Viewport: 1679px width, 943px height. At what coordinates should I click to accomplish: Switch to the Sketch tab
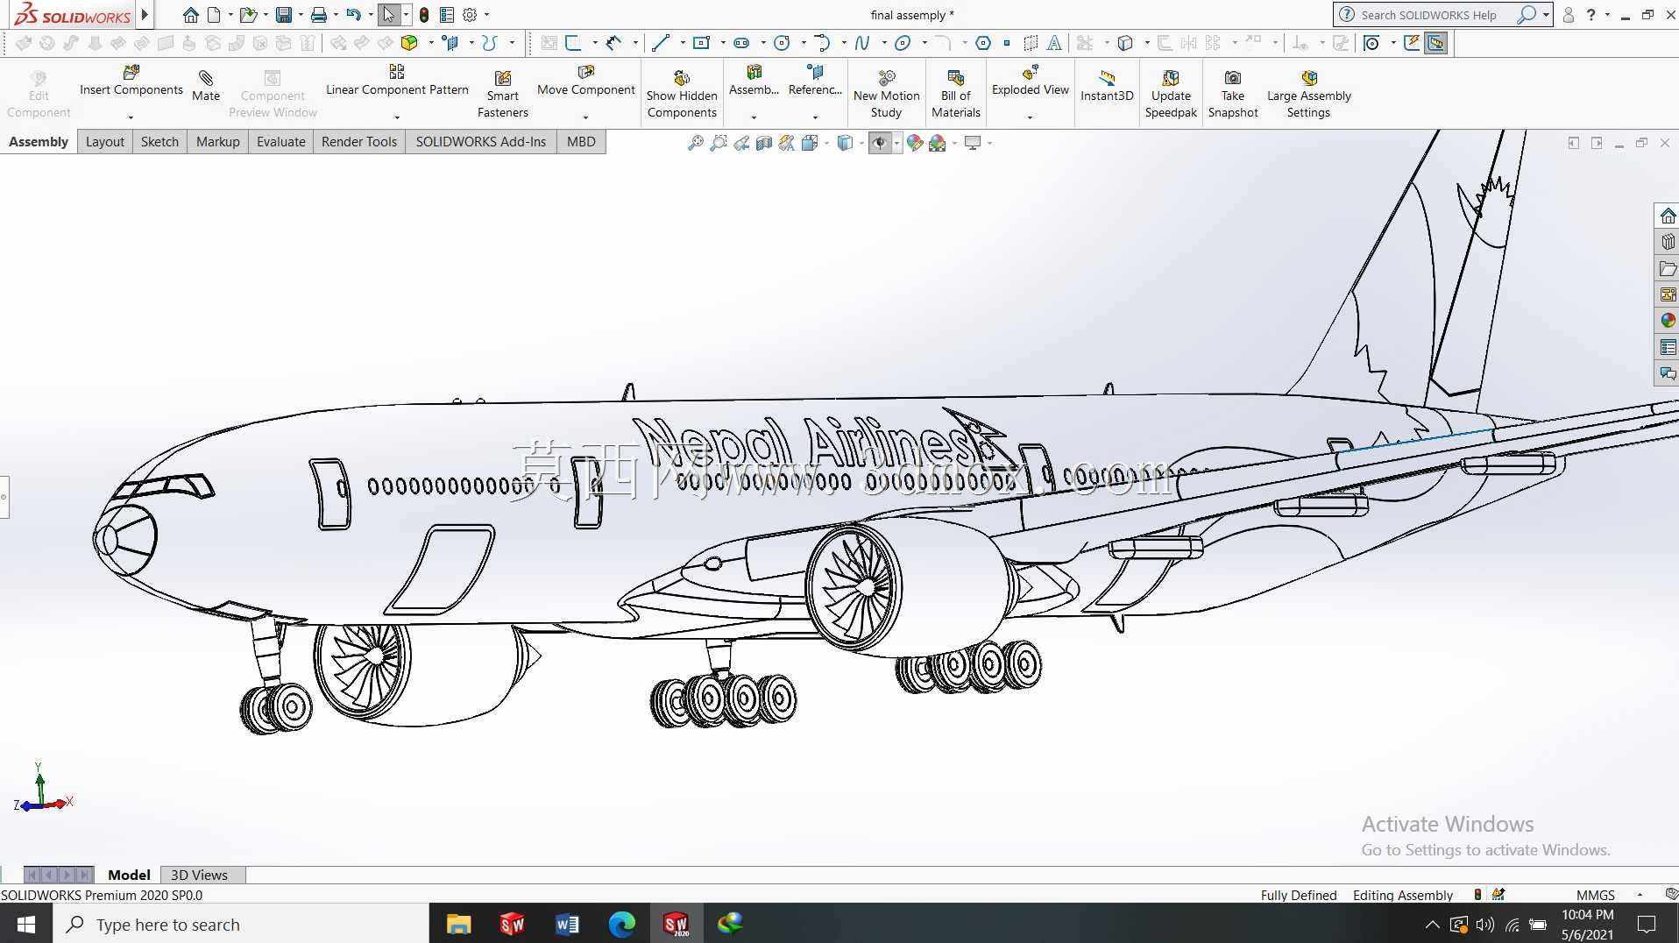[159, 142]
